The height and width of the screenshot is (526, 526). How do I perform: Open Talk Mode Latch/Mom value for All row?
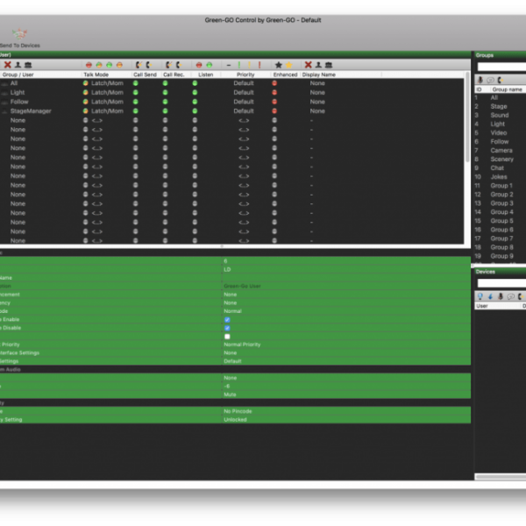tap(107, 83)
